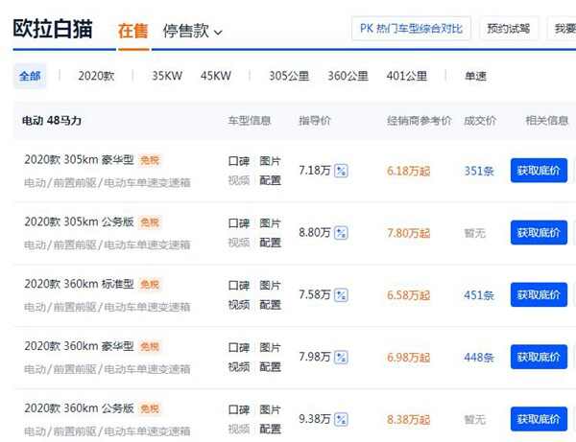The width and height of the screenshot is (576, 442).
Task: Filter by 360公里 range
Action: 348,76
